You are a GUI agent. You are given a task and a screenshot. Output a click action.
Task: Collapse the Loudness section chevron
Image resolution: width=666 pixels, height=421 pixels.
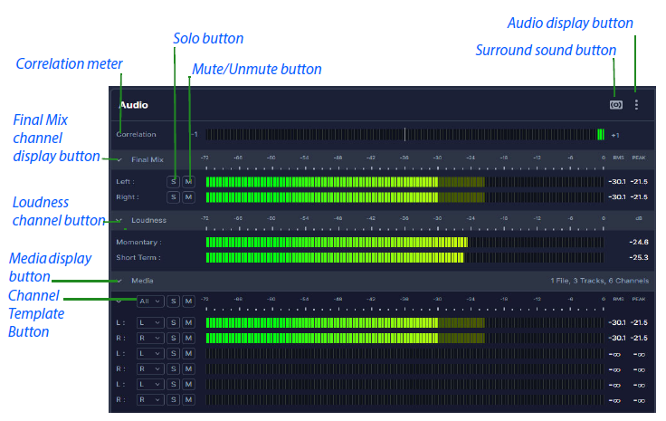coord(119,220)
